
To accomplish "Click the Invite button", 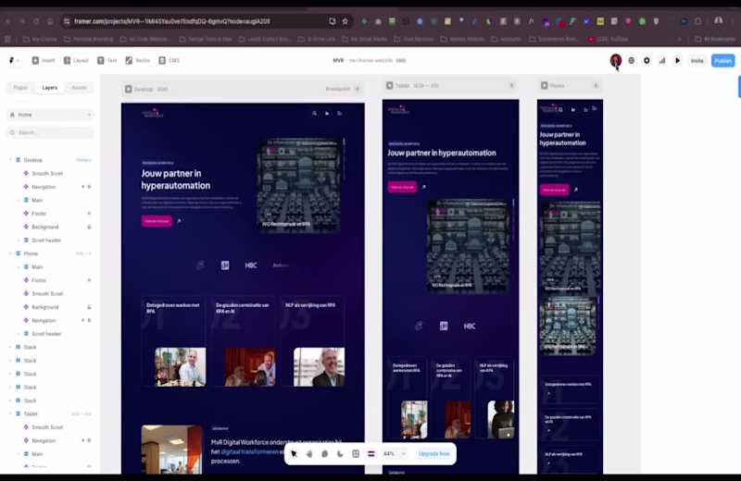I will tap(697, 60).
